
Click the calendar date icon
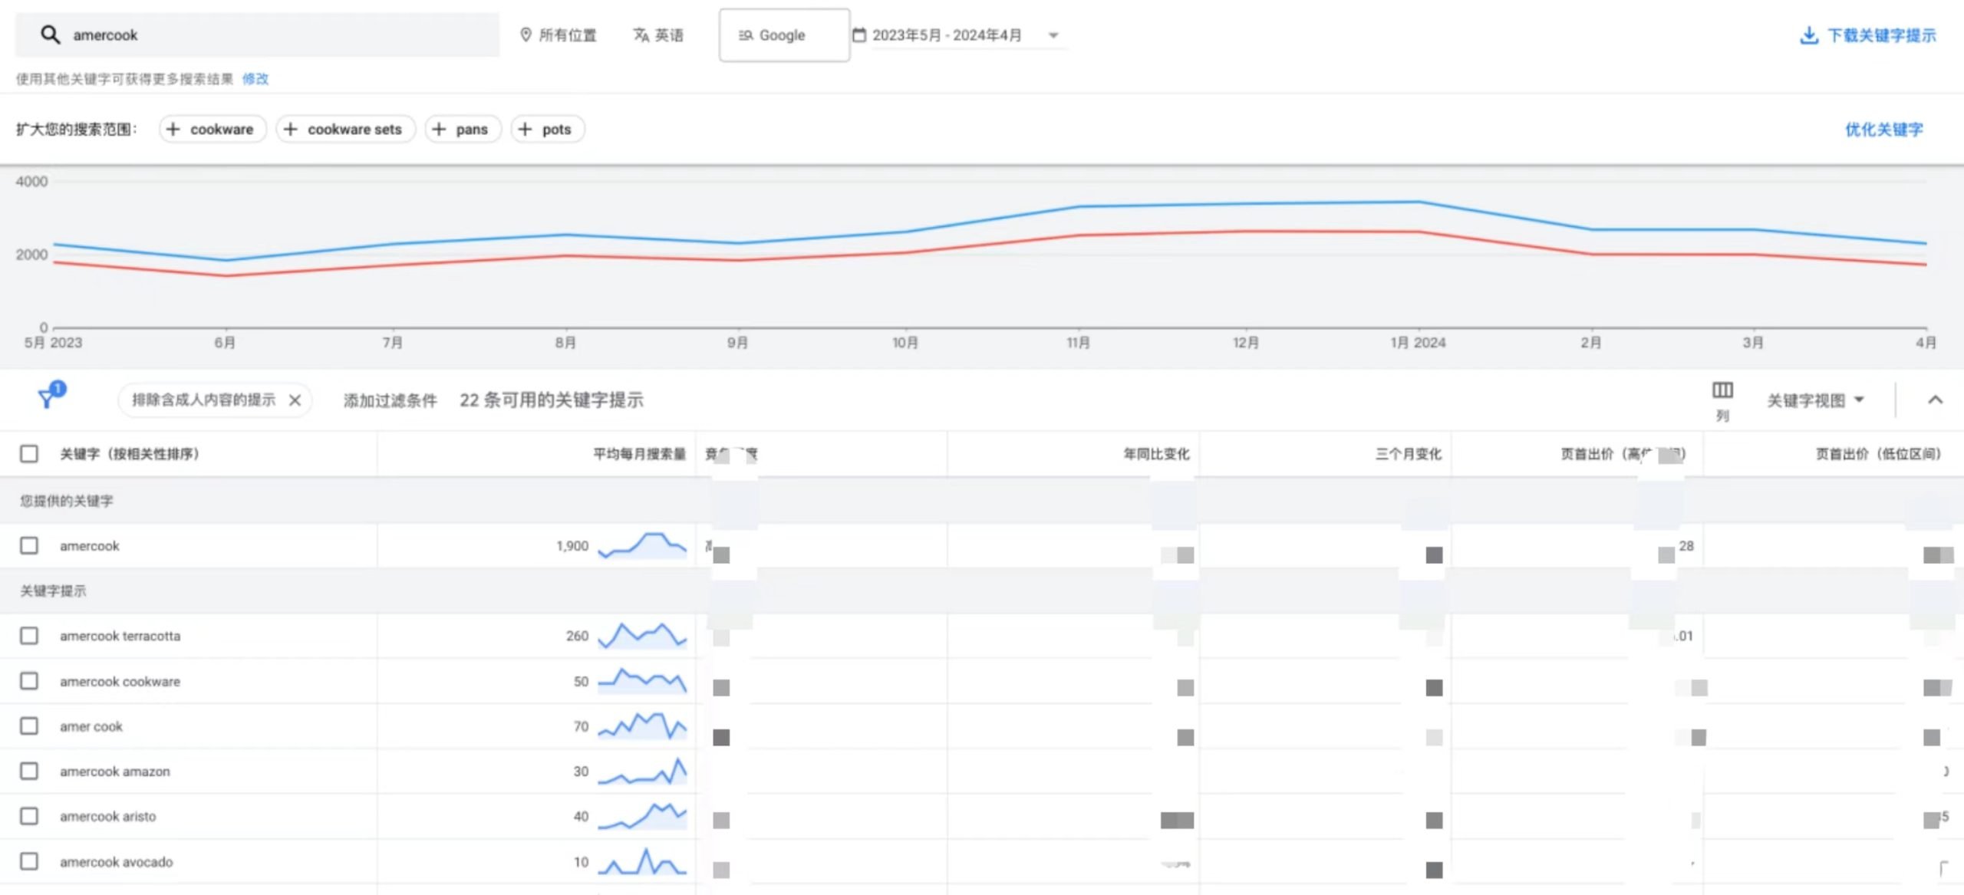[x=859, y=35]
